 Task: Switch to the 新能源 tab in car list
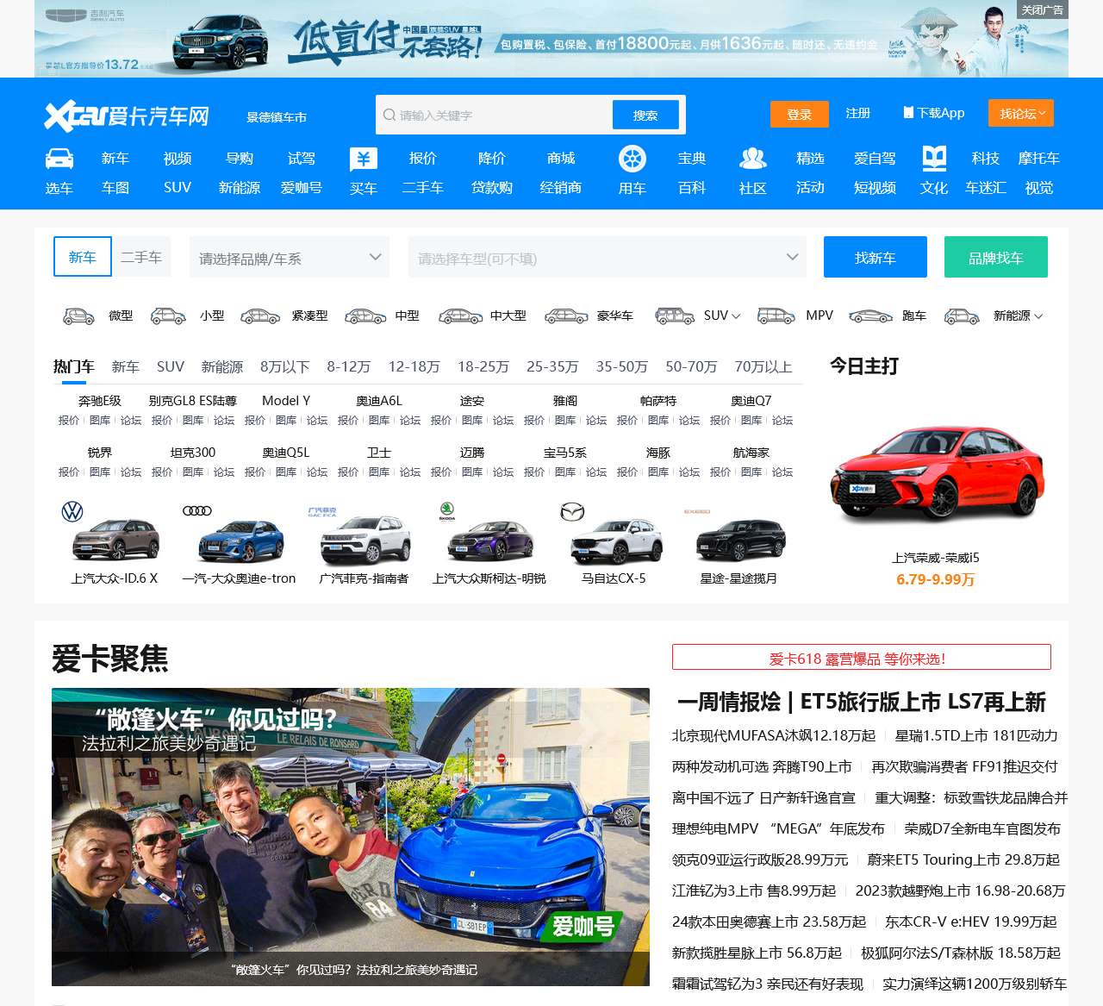click(222, 367)
